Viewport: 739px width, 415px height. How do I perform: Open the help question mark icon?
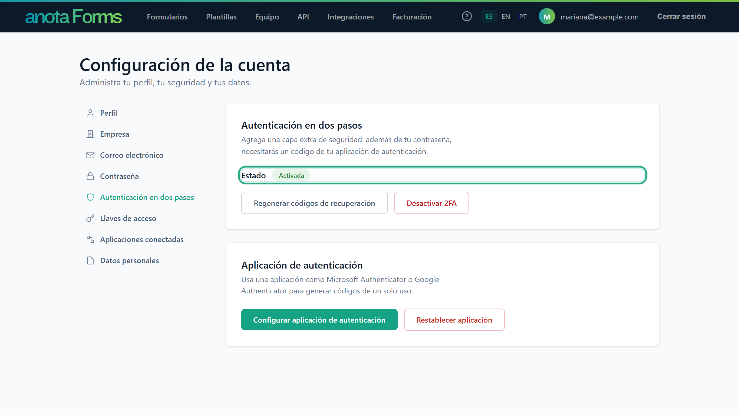(466, 16)
